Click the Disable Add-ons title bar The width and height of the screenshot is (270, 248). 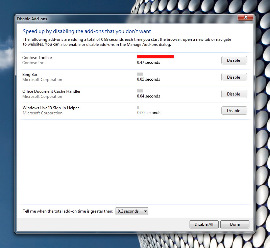[101, 19]
